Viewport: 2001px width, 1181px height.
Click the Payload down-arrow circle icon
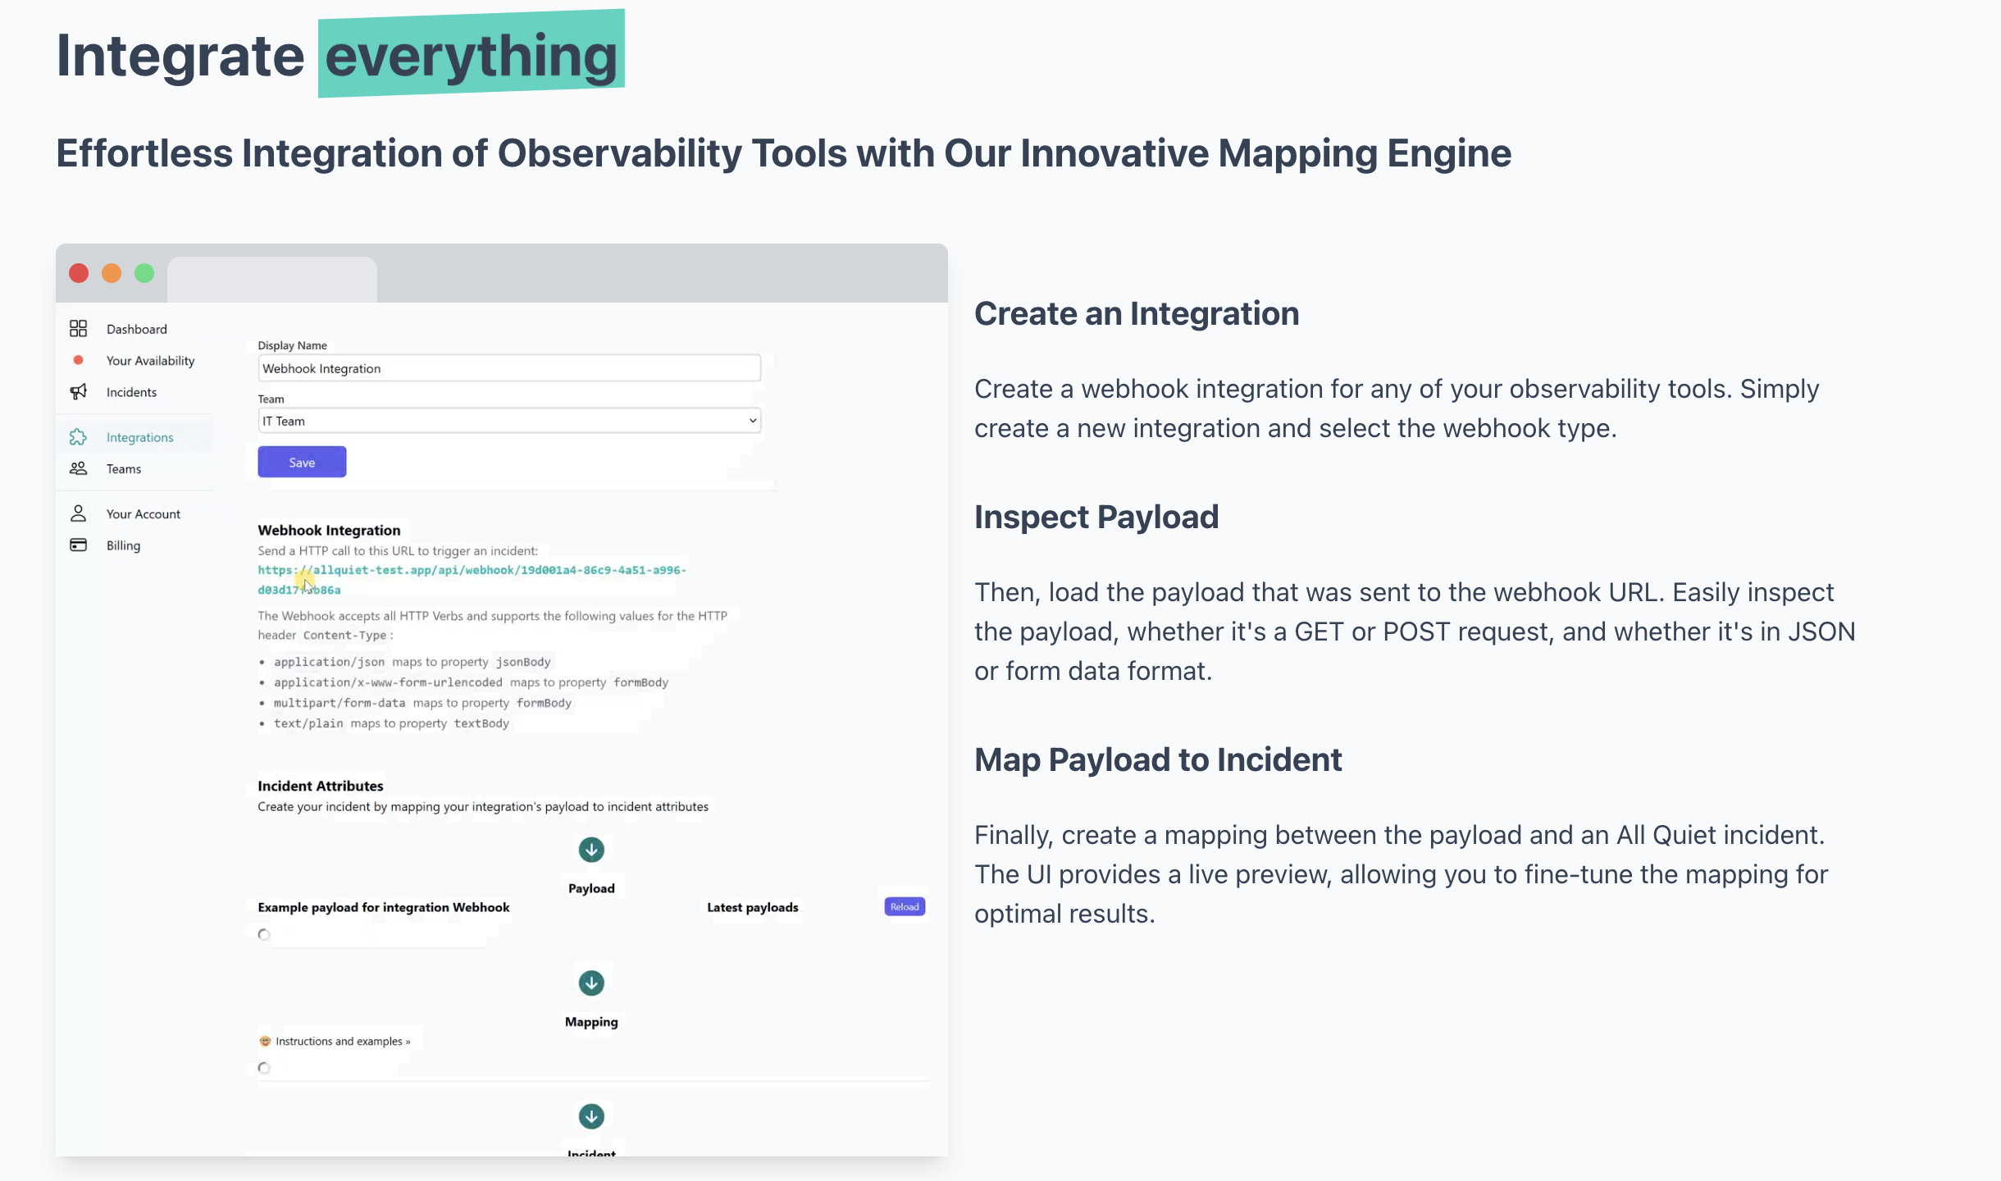click(x=591, y=850)
